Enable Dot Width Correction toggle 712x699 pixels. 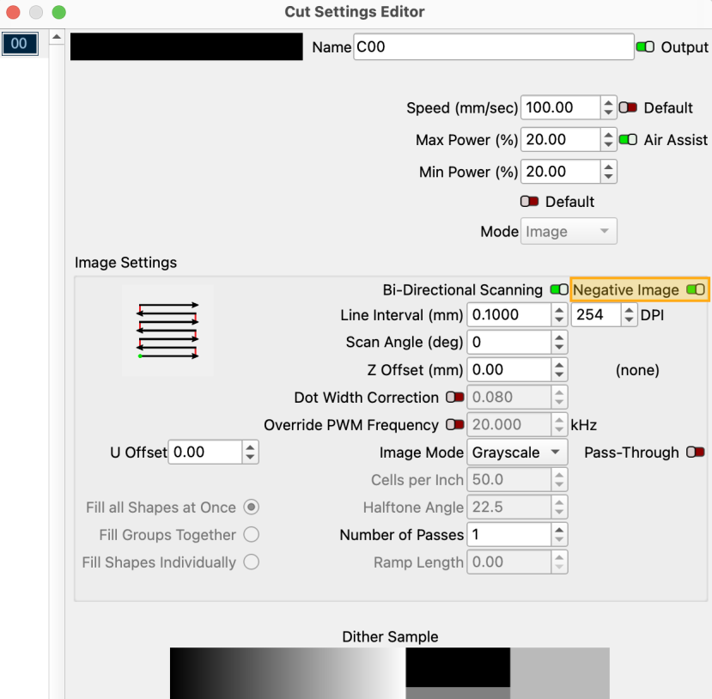click(x=454, y=398)
